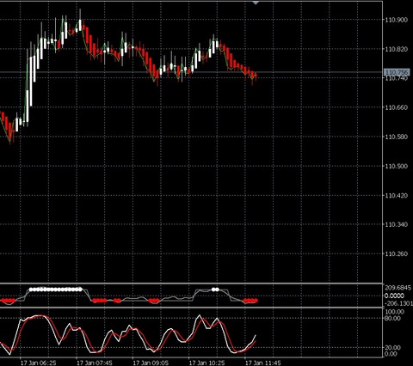
Task: Click the 100.00 stochastic scale label
Action: pyautogui.click(x=395, y=312)
